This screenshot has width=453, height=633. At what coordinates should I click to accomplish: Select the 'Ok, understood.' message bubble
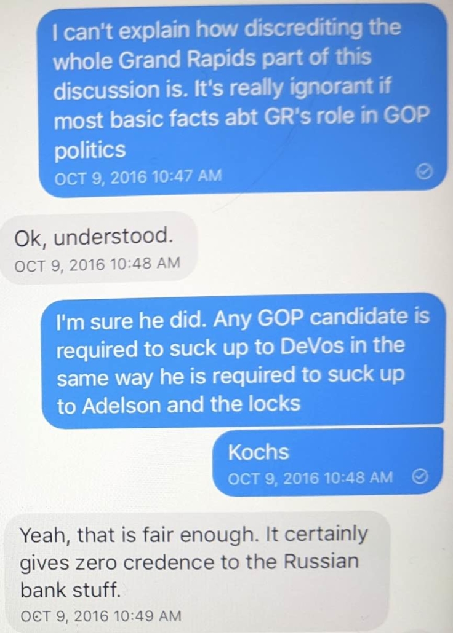[x=99, y=248]
